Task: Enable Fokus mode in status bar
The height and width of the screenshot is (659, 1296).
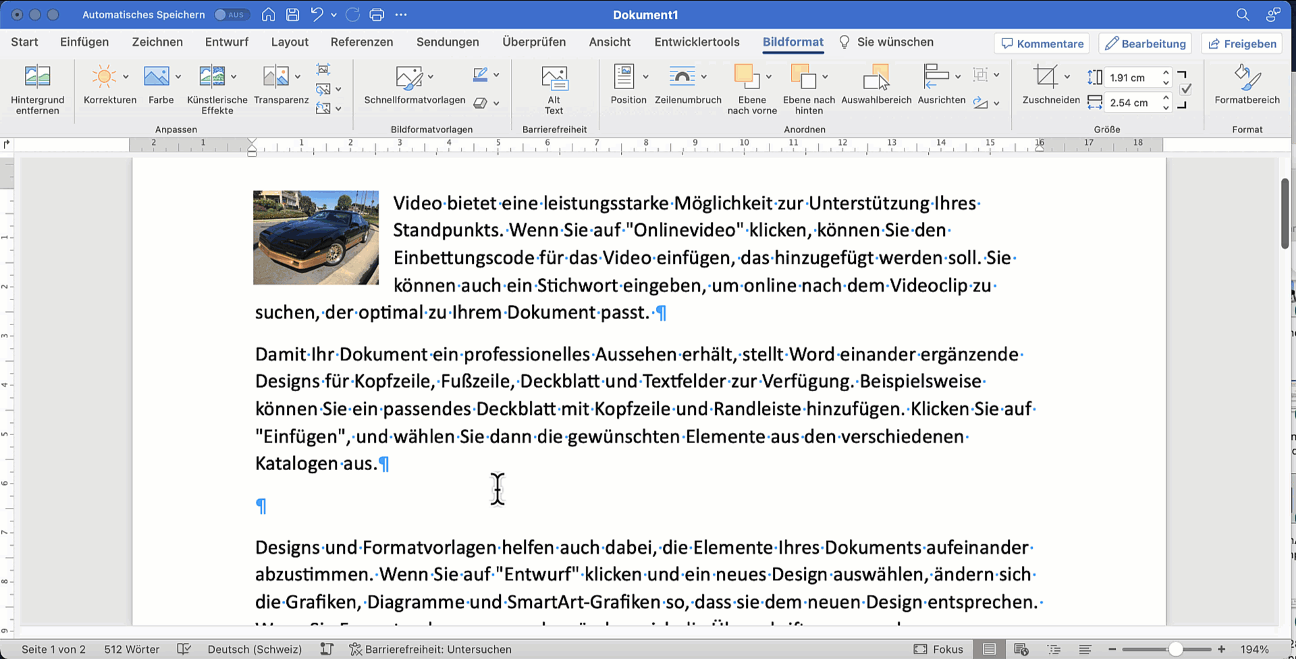Action: pos(938,649)
